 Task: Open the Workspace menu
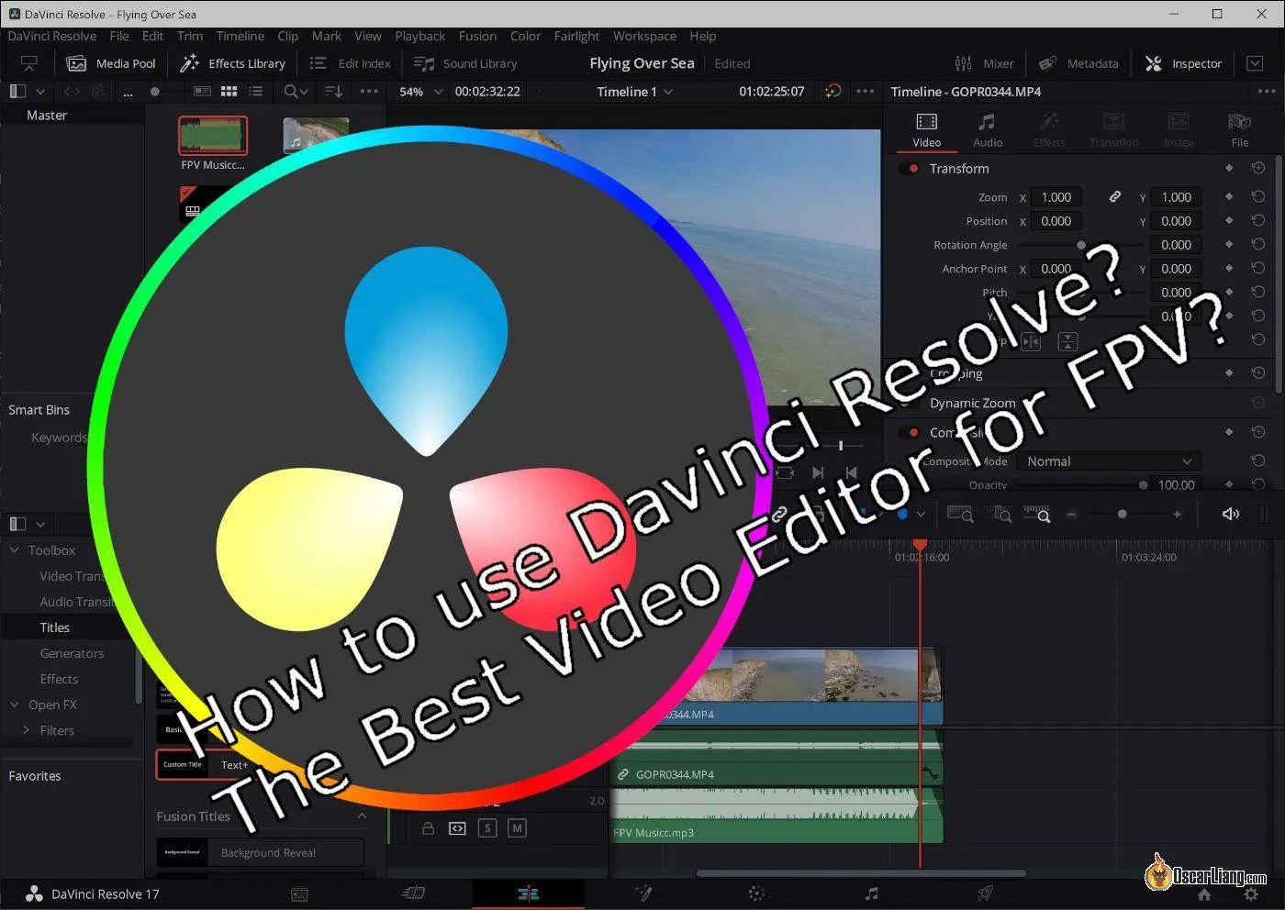[x=645, y=36]
